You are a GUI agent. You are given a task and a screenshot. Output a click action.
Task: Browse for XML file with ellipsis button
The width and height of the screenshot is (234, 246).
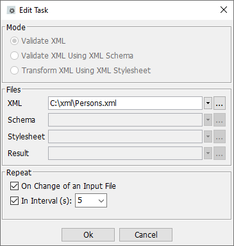tap(219, 103)
